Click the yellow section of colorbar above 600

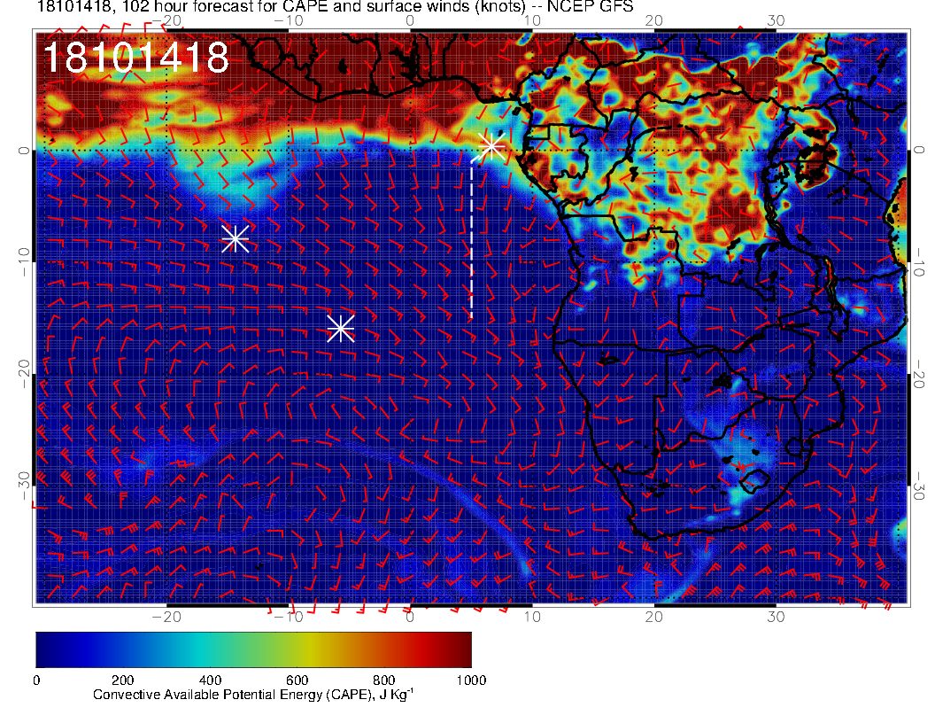[x=304, y=649]
